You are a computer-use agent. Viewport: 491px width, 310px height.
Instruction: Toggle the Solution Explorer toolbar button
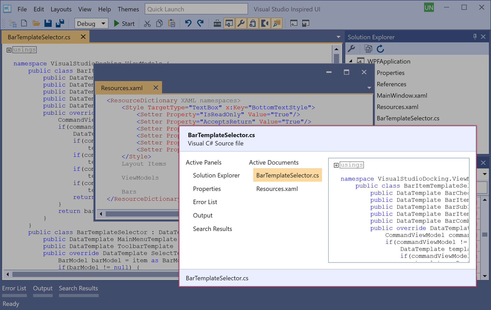[229, 24]
